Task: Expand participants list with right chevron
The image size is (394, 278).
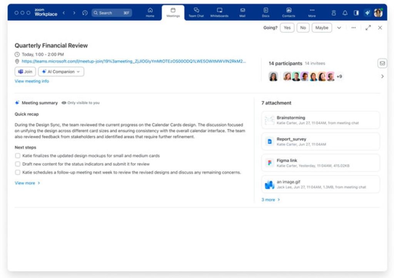Action: [382, 77]
